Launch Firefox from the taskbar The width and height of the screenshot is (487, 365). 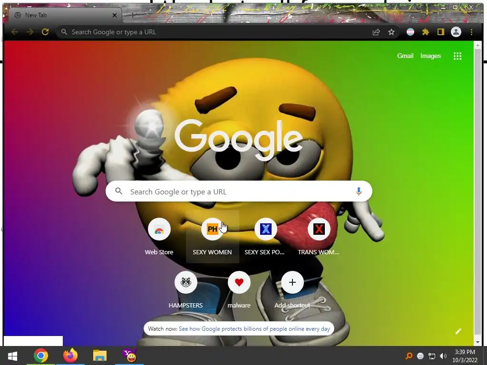(x=70, y=355)
